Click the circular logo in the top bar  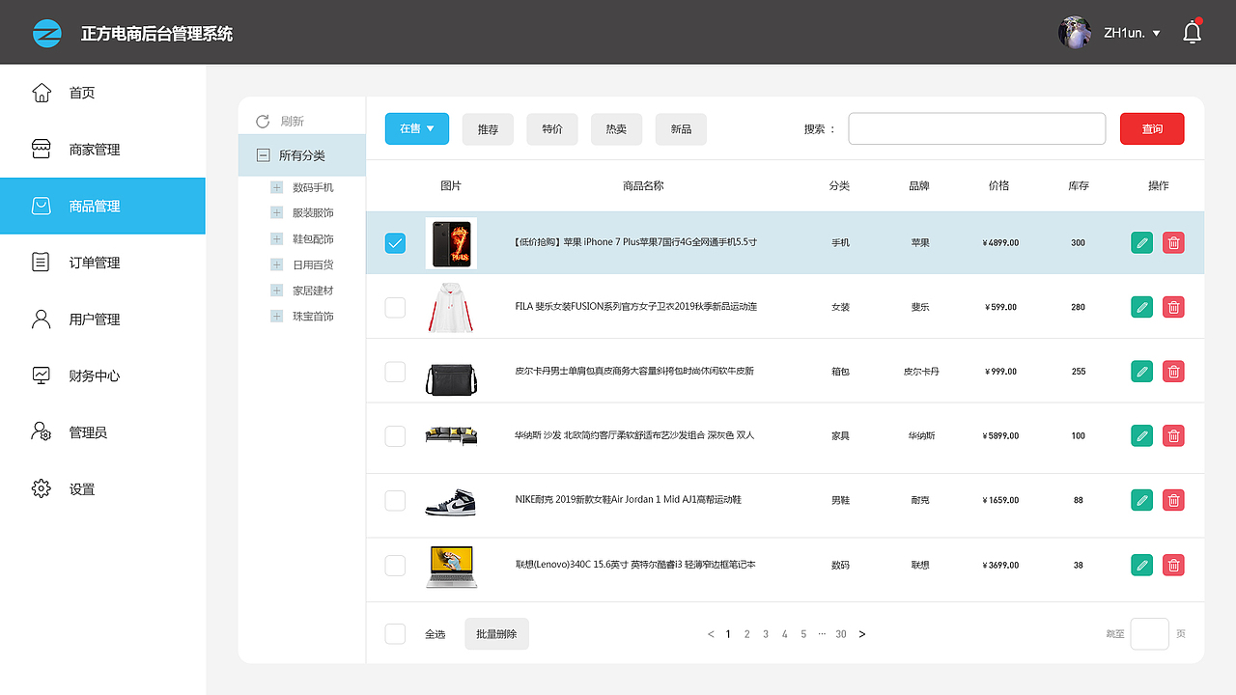(47, 32)
